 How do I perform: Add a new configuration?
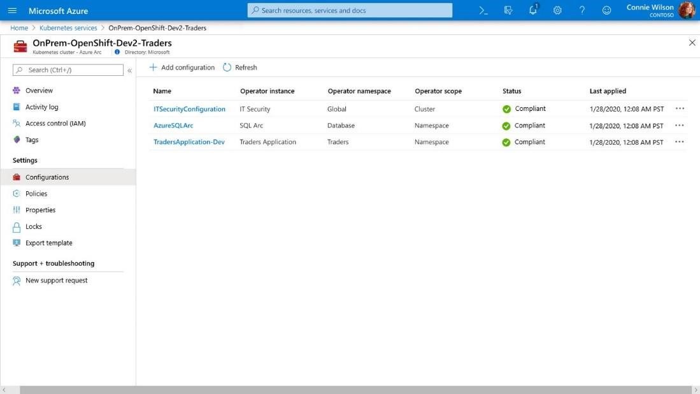182,67
